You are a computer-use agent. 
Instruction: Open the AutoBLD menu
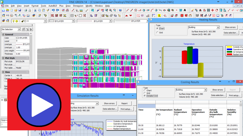[x=53, y=6]
